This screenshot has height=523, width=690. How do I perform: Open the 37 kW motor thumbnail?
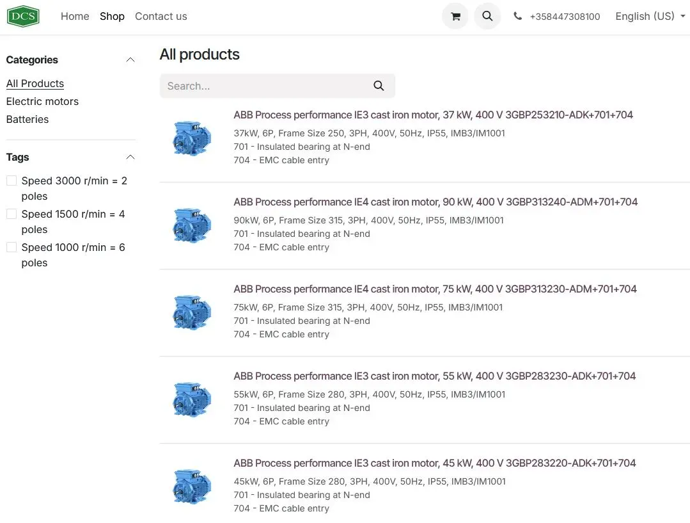(192, 138)
